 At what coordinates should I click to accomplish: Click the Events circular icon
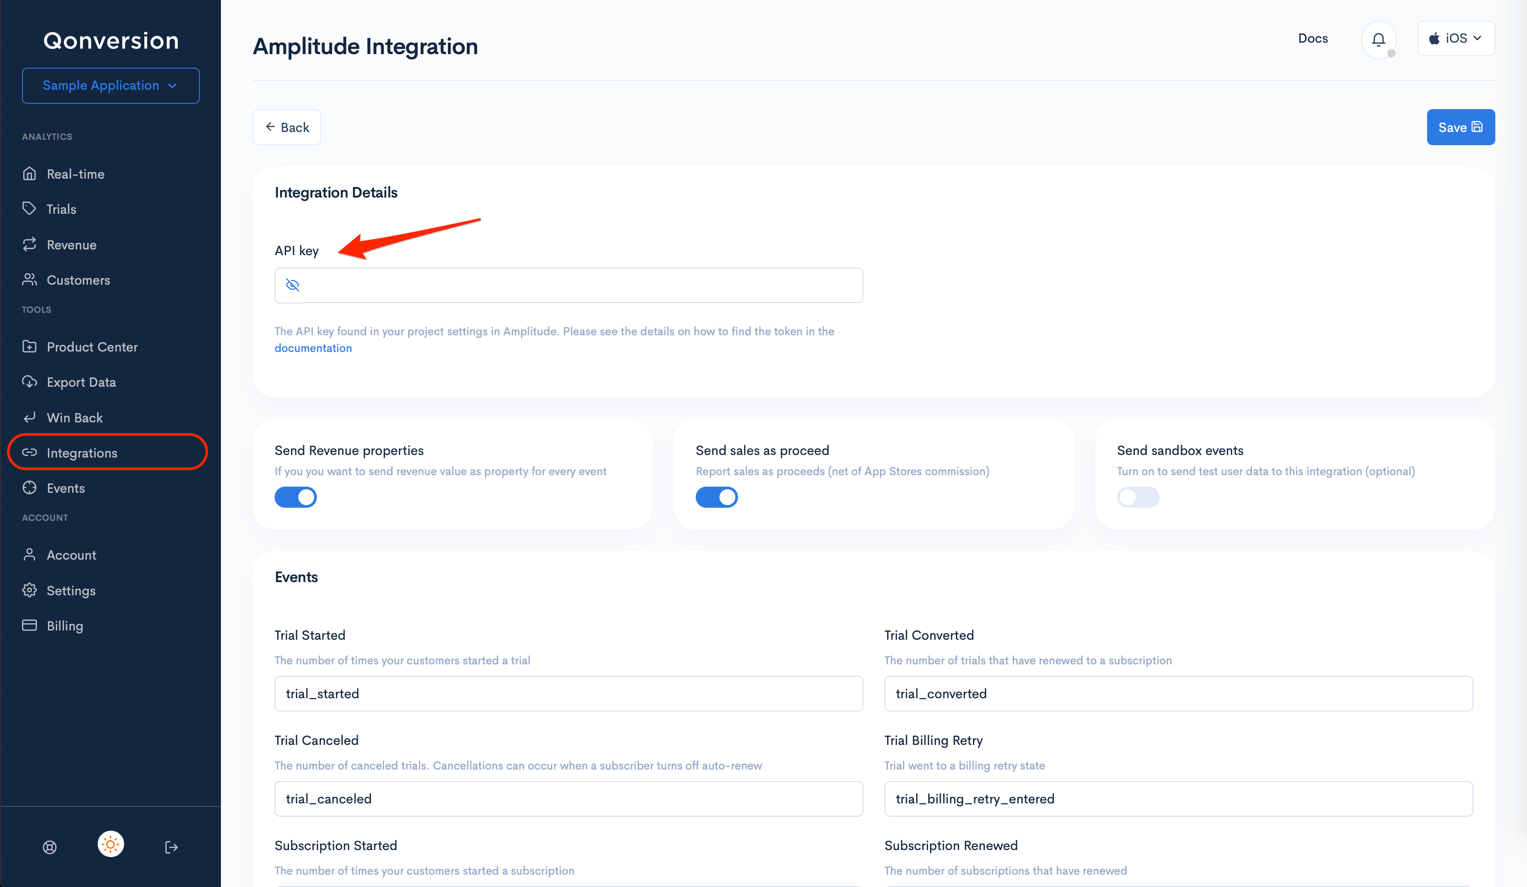[x=29, y=488]
